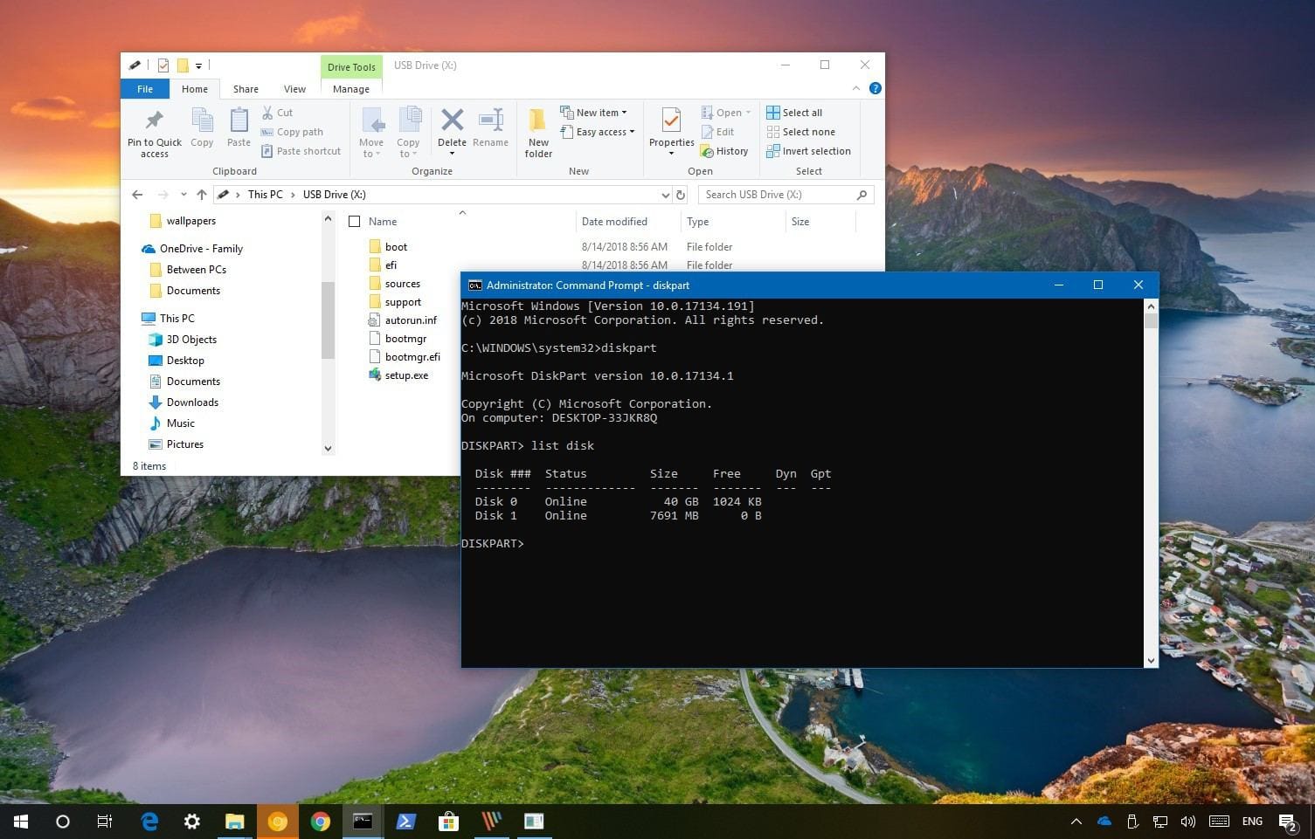Open PowerShell from the taskbar

405,821
